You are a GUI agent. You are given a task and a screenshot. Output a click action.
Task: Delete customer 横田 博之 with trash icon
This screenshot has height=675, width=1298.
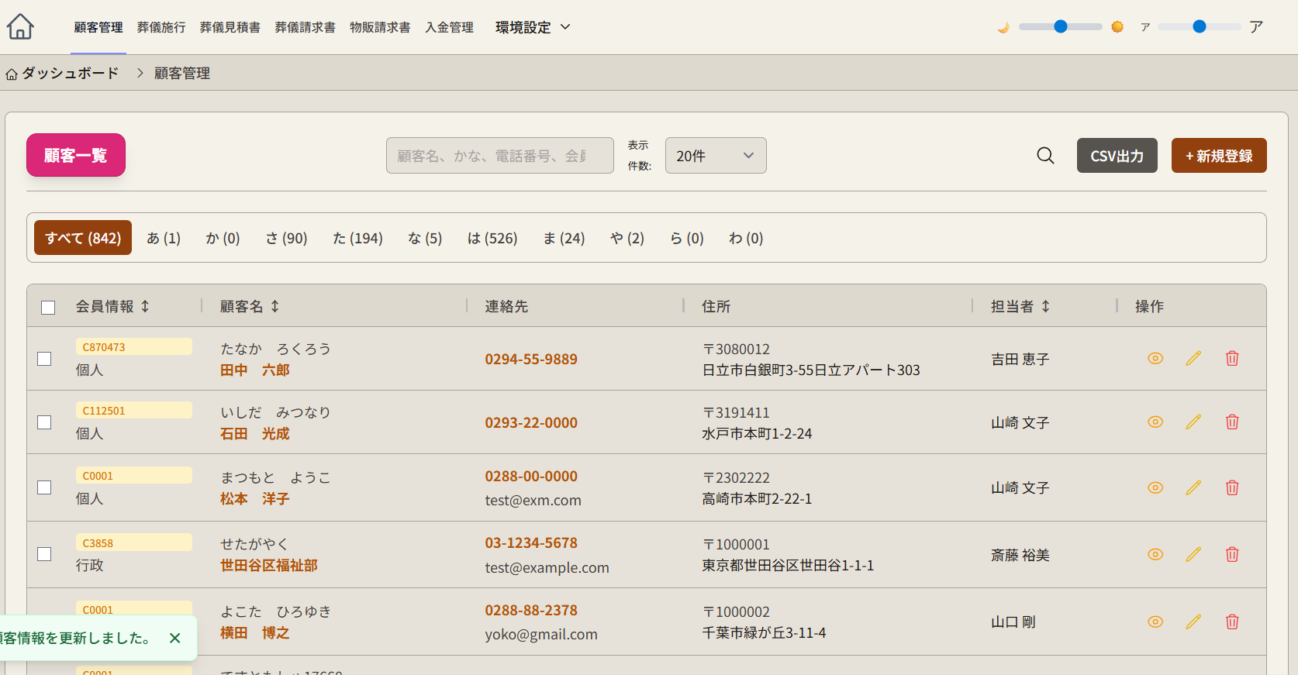coord(1231,622)
